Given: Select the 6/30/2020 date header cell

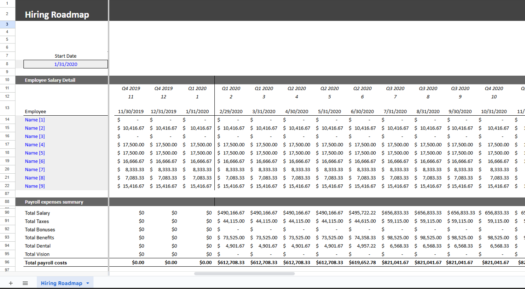Looking at the screenshot, I should point(362,111).
